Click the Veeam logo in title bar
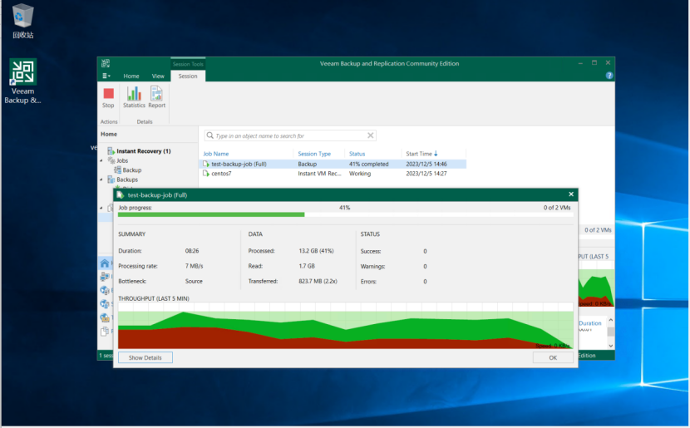Viewport: 690px width, 428px height. 106,63
